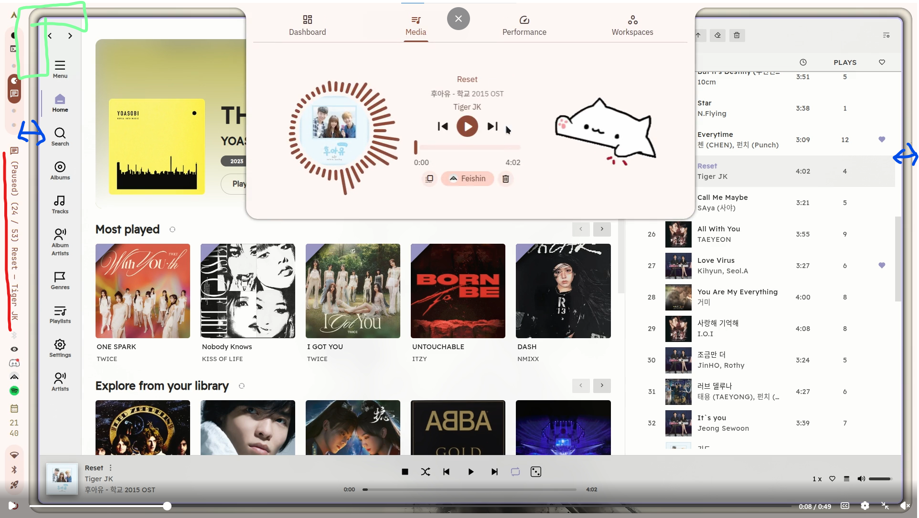Switch to the Workspaces tab
This screenshot has height=518, width=919.
(x=632, y=25)
